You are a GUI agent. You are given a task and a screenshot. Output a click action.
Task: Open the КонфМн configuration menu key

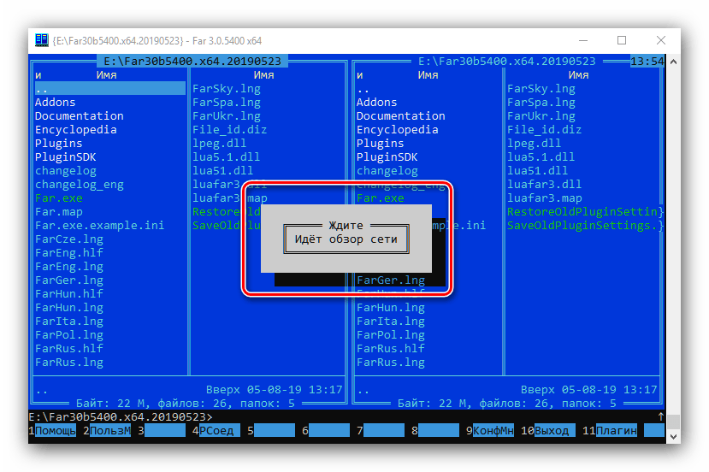[x=493, y=431]
